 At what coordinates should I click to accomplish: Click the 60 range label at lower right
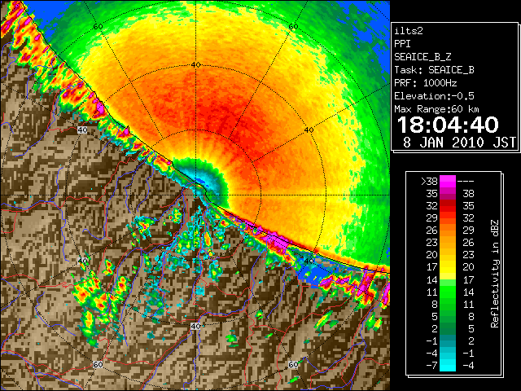click(x=293, y=364)
